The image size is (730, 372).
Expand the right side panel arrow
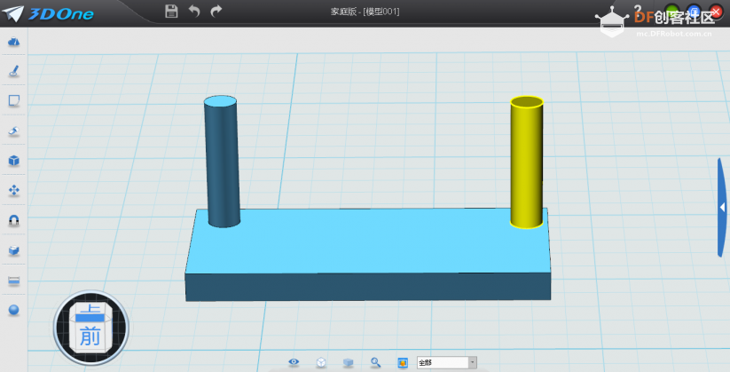click(722, 207)
